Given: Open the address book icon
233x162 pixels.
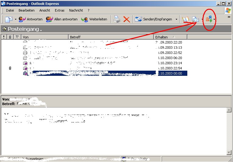Looking at the screenshot, I should click(x=185, y=19).
